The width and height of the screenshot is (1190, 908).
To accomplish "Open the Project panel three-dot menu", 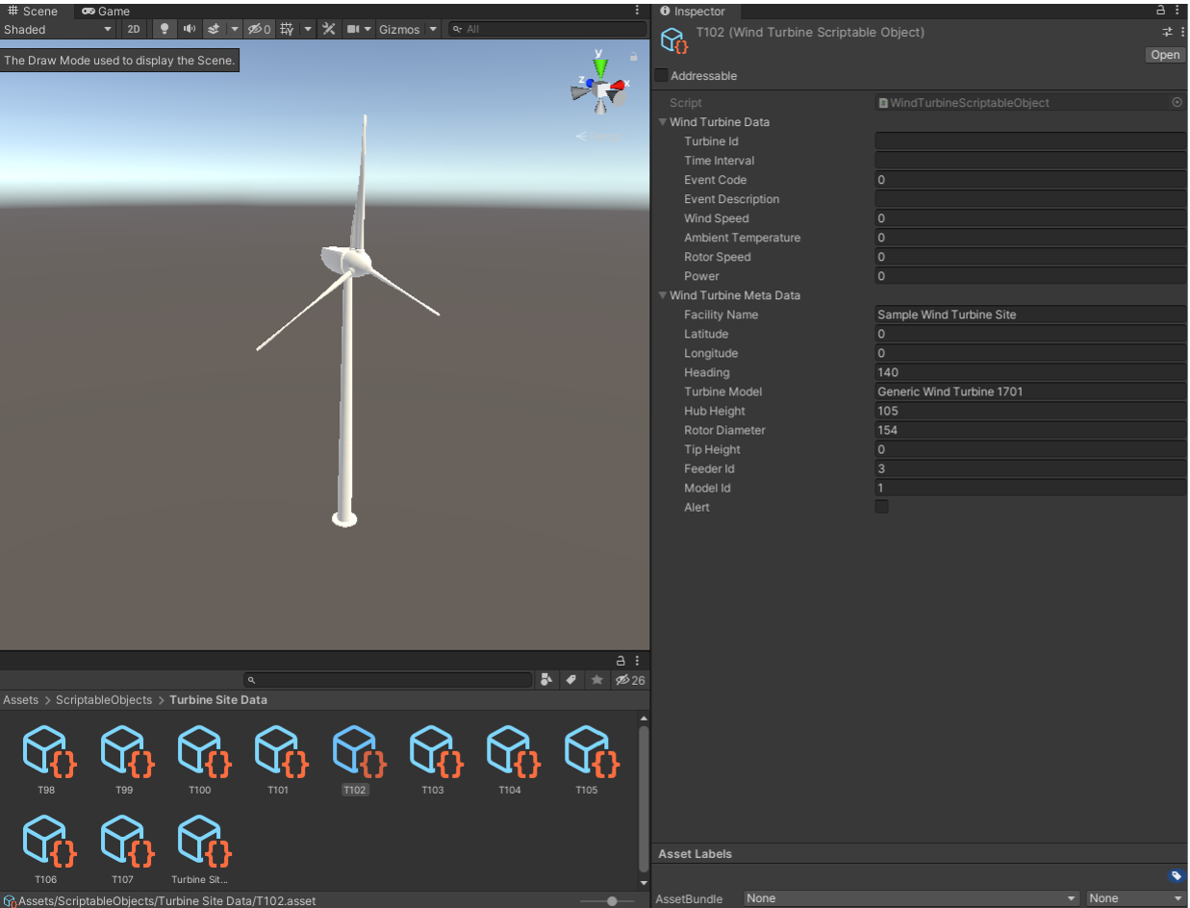I will coord(637,661).
